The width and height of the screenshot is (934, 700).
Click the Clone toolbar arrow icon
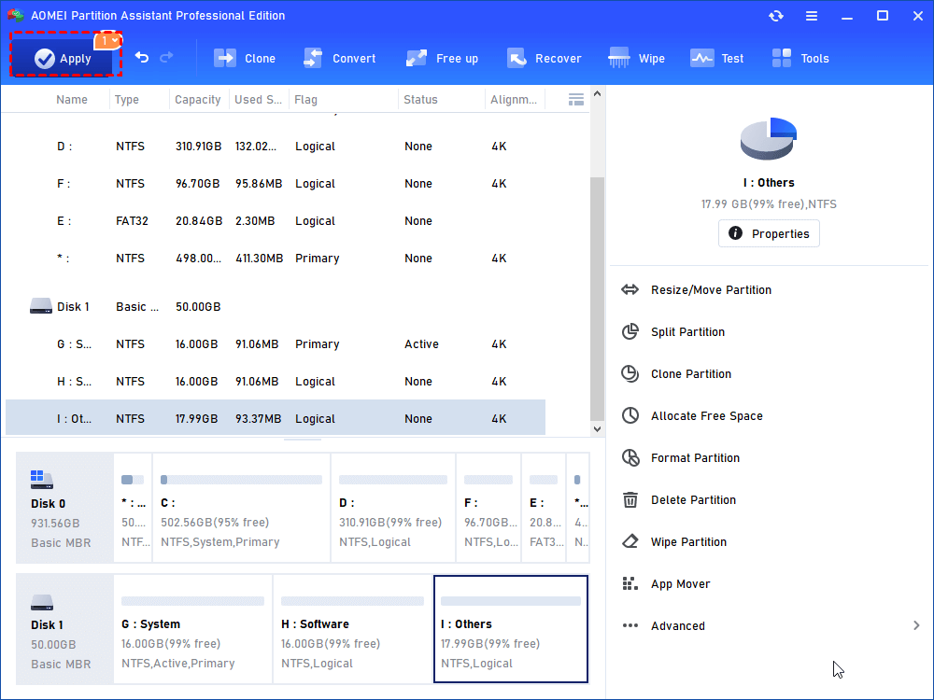point(225,58)
